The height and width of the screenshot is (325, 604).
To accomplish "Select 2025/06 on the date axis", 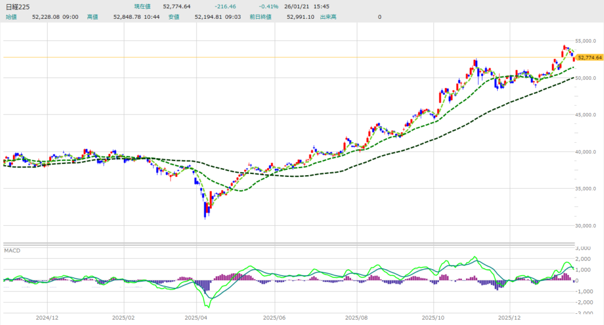I will [275, 317].
